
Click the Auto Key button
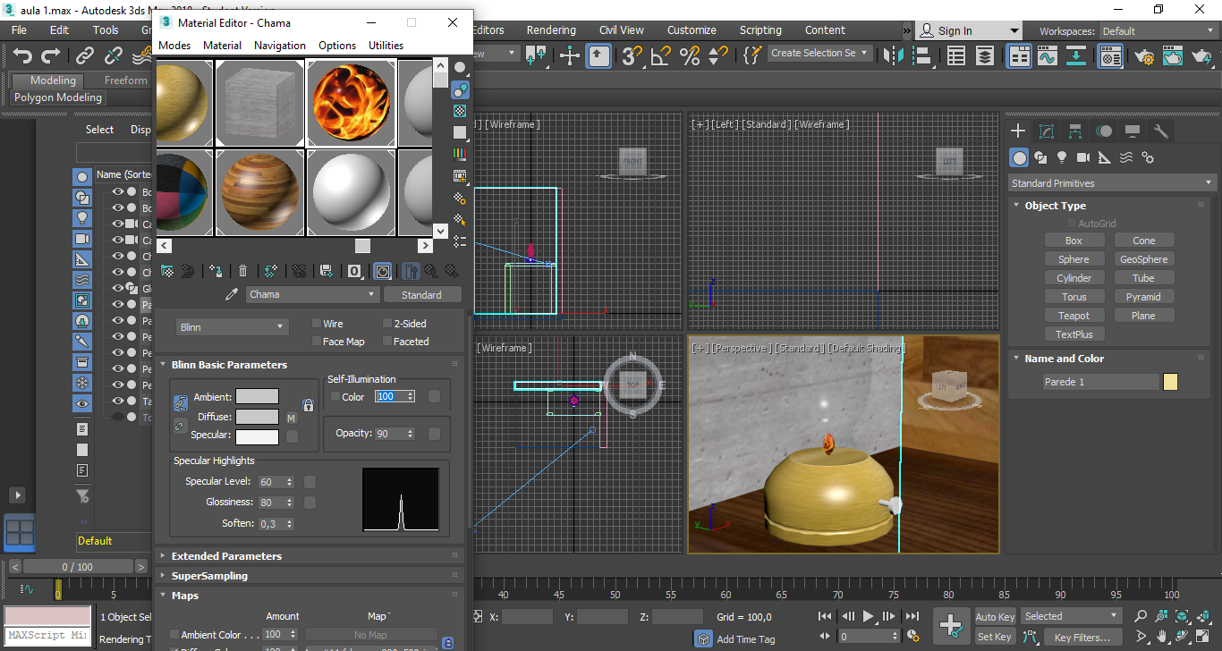coord(995,617)
